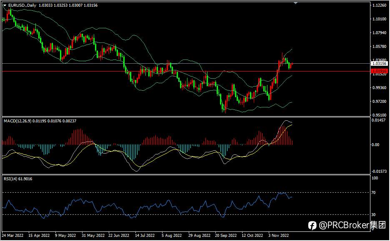Click the RSI scale value 100

click(x=375, y=178)
